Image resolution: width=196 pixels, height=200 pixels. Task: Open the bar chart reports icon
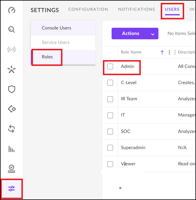(x=12, y=149)
